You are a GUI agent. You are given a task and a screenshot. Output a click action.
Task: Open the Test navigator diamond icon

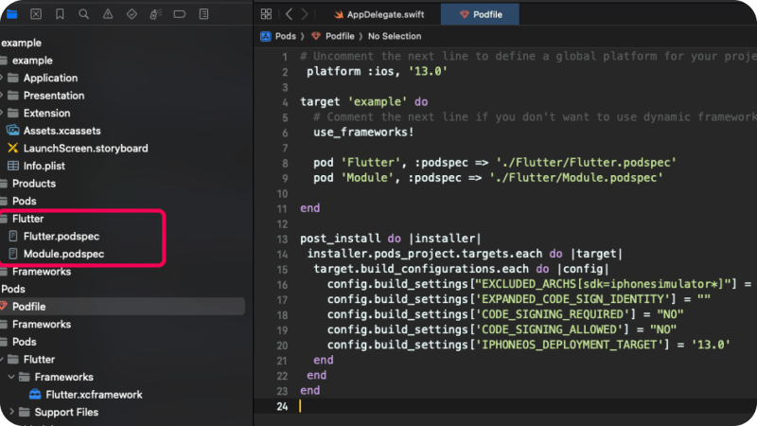tap(132, 14)
